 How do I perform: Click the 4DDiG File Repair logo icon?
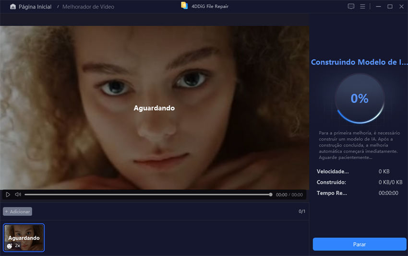coord(184,6)
